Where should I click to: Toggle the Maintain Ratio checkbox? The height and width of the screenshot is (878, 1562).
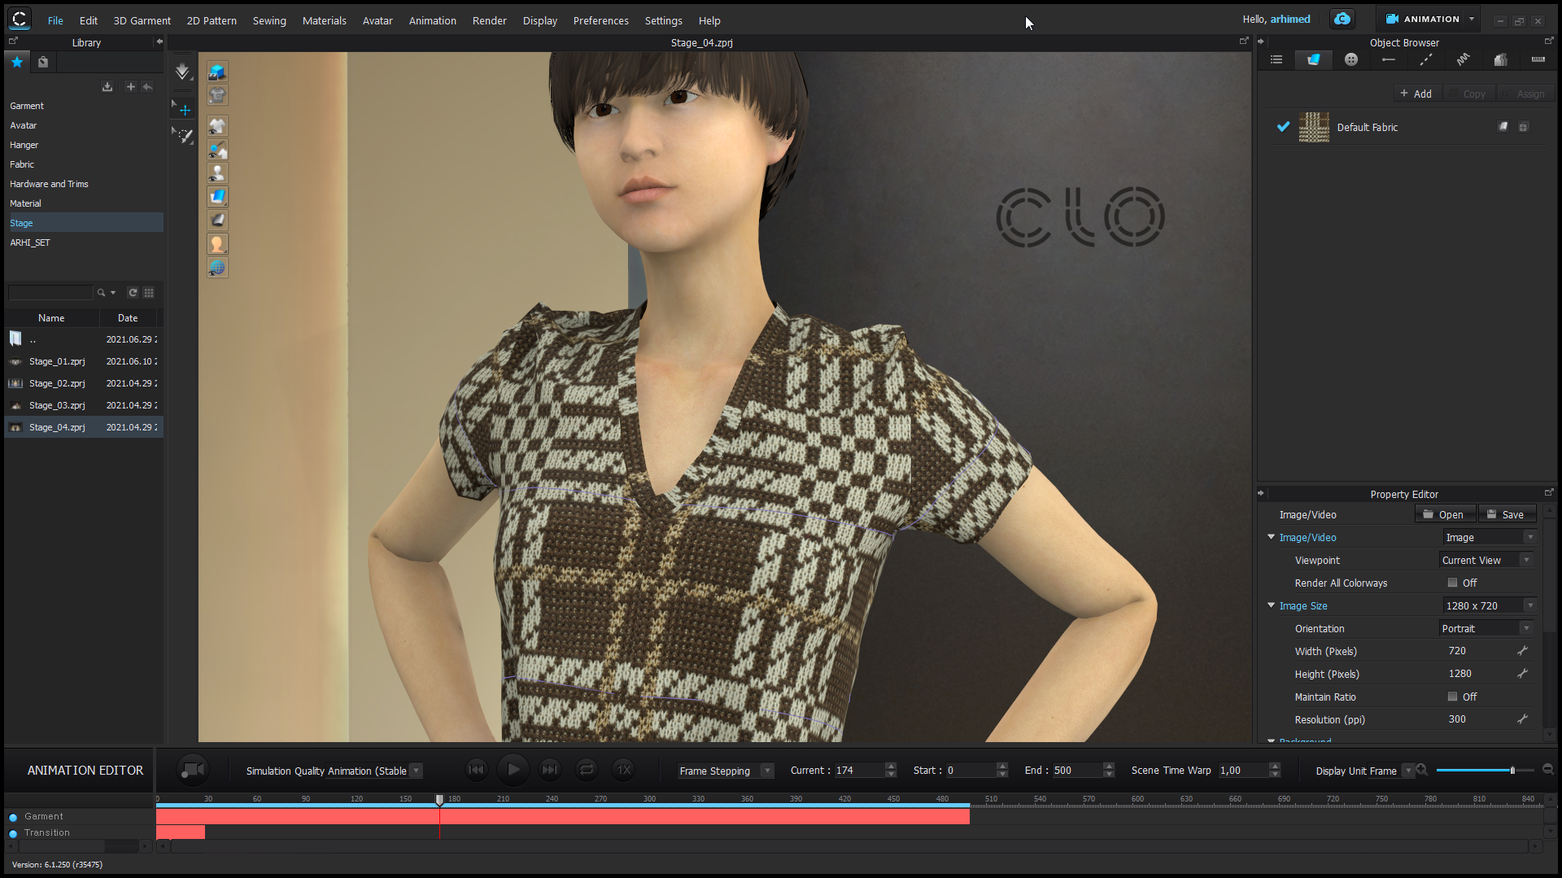coord(1452,697)
